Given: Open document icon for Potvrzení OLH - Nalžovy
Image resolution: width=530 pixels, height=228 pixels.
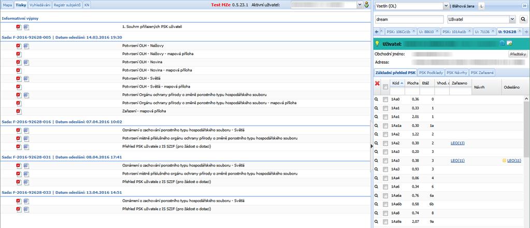Looking at the screenshot, I should tap(26, 46).
